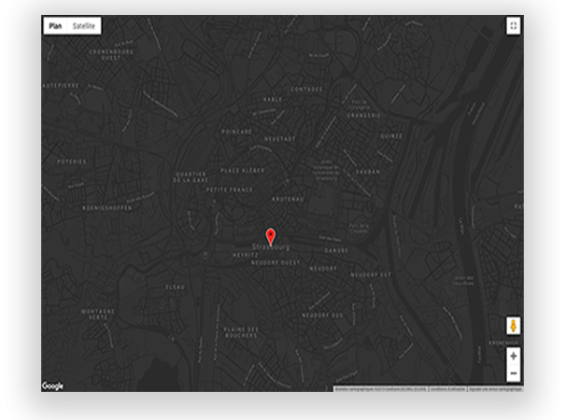Click the KRUTENAU district label

[288, 199]
